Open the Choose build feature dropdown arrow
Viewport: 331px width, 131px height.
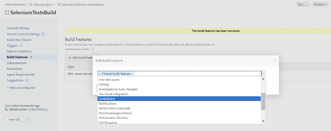click(264, 74)
